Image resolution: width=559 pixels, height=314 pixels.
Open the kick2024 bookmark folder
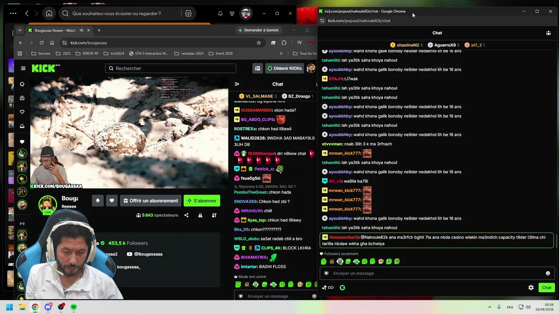pyautogui.click(x=114, y=54)
